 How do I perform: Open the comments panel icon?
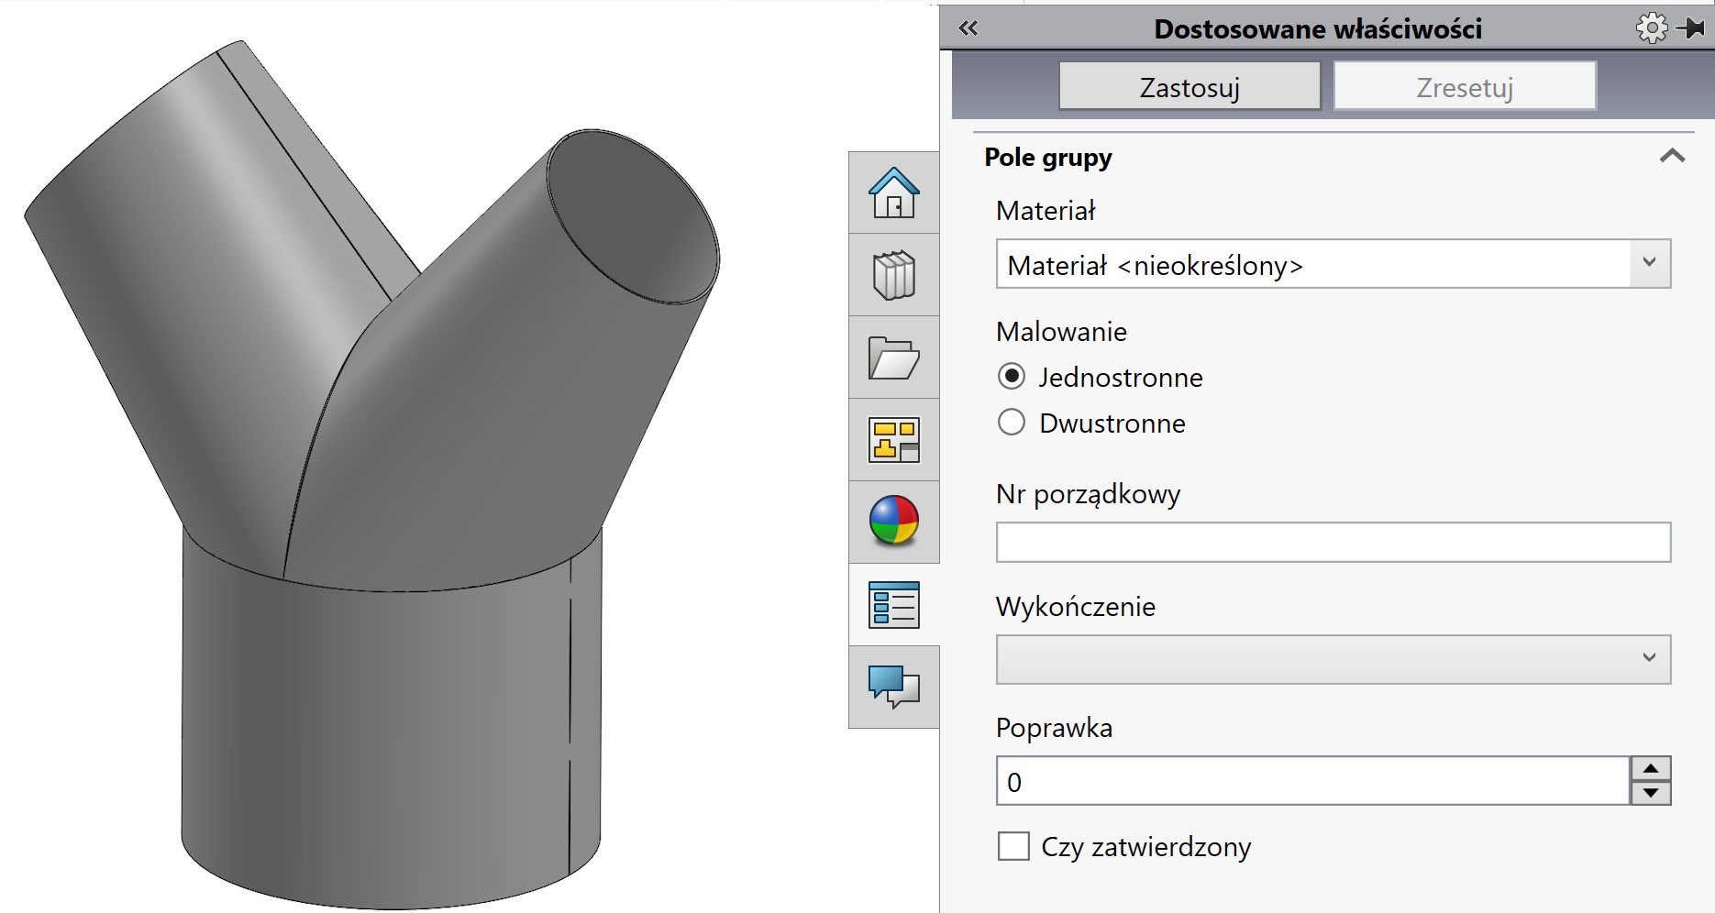[x=894, y=686]
